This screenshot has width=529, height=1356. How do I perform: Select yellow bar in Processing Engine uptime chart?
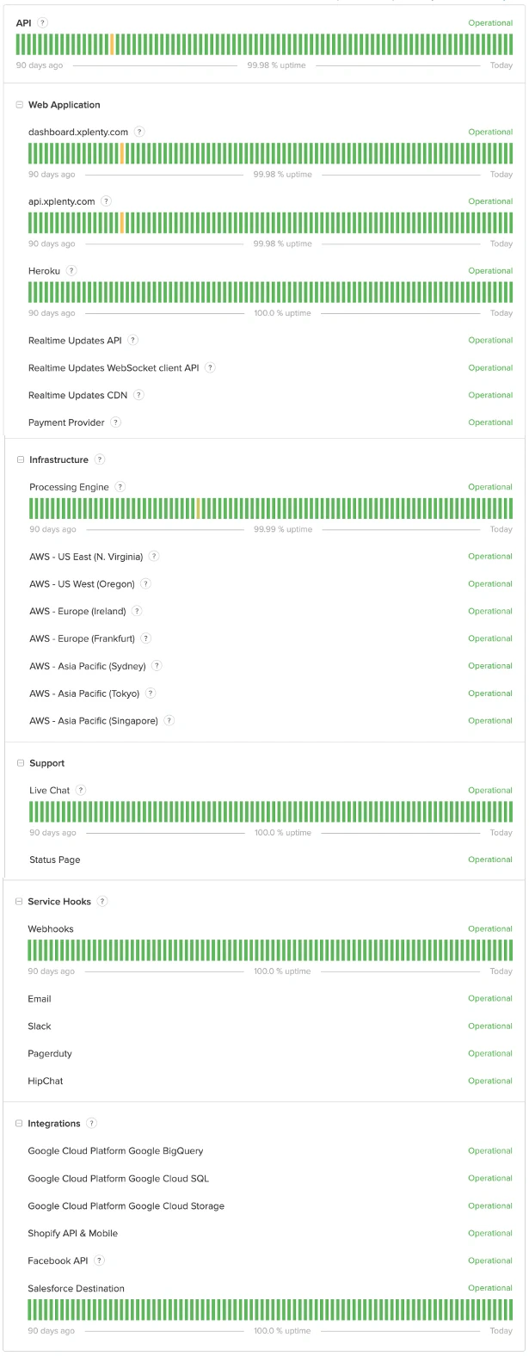[x=198, y=508]
